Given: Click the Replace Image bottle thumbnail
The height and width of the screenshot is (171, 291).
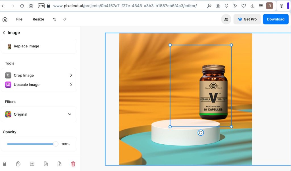Looking at the screenshot, I should (9, 46).
